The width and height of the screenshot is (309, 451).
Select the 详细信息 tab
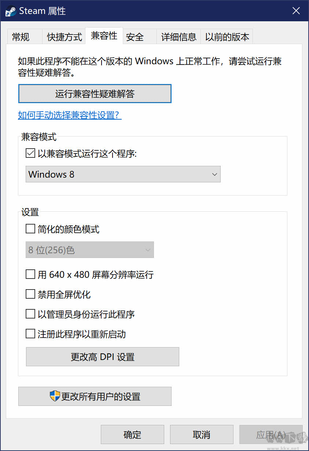(179, 37)
